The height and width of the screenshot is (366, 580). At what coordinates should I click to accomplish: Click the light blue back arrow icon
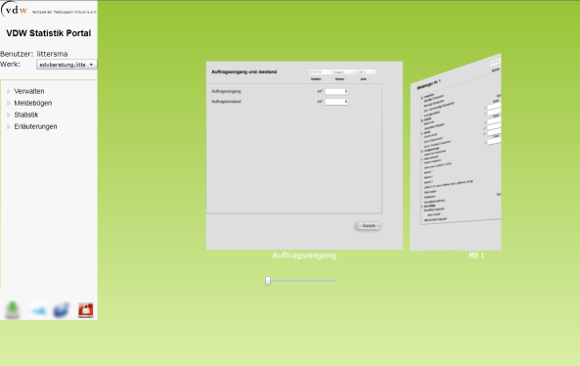[x=38, y=311]
